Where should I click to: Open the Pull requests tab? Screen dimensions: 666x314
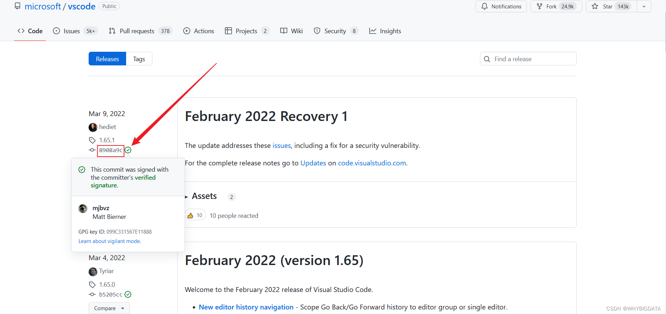pos(140,31)
